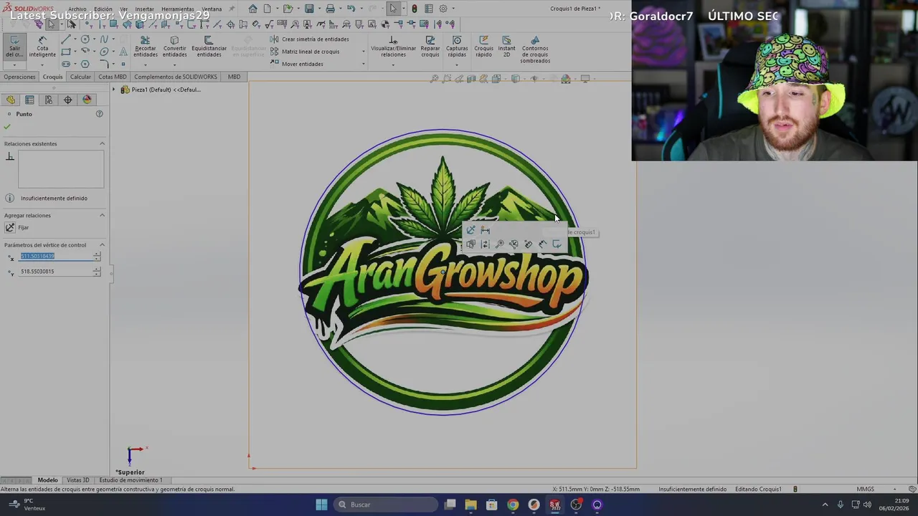918x516 pixels.
Task: Click the X coordinate spinner arrows
Action: click(x=97, y=256)
